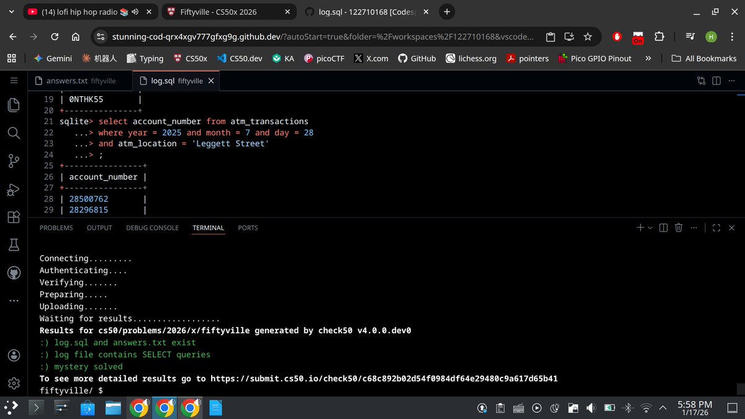Image resolution: width=745 pixels, height=419 pixels.
Task: Toggle the hamburger menu in the activity bar
Action: pos(14,80)
